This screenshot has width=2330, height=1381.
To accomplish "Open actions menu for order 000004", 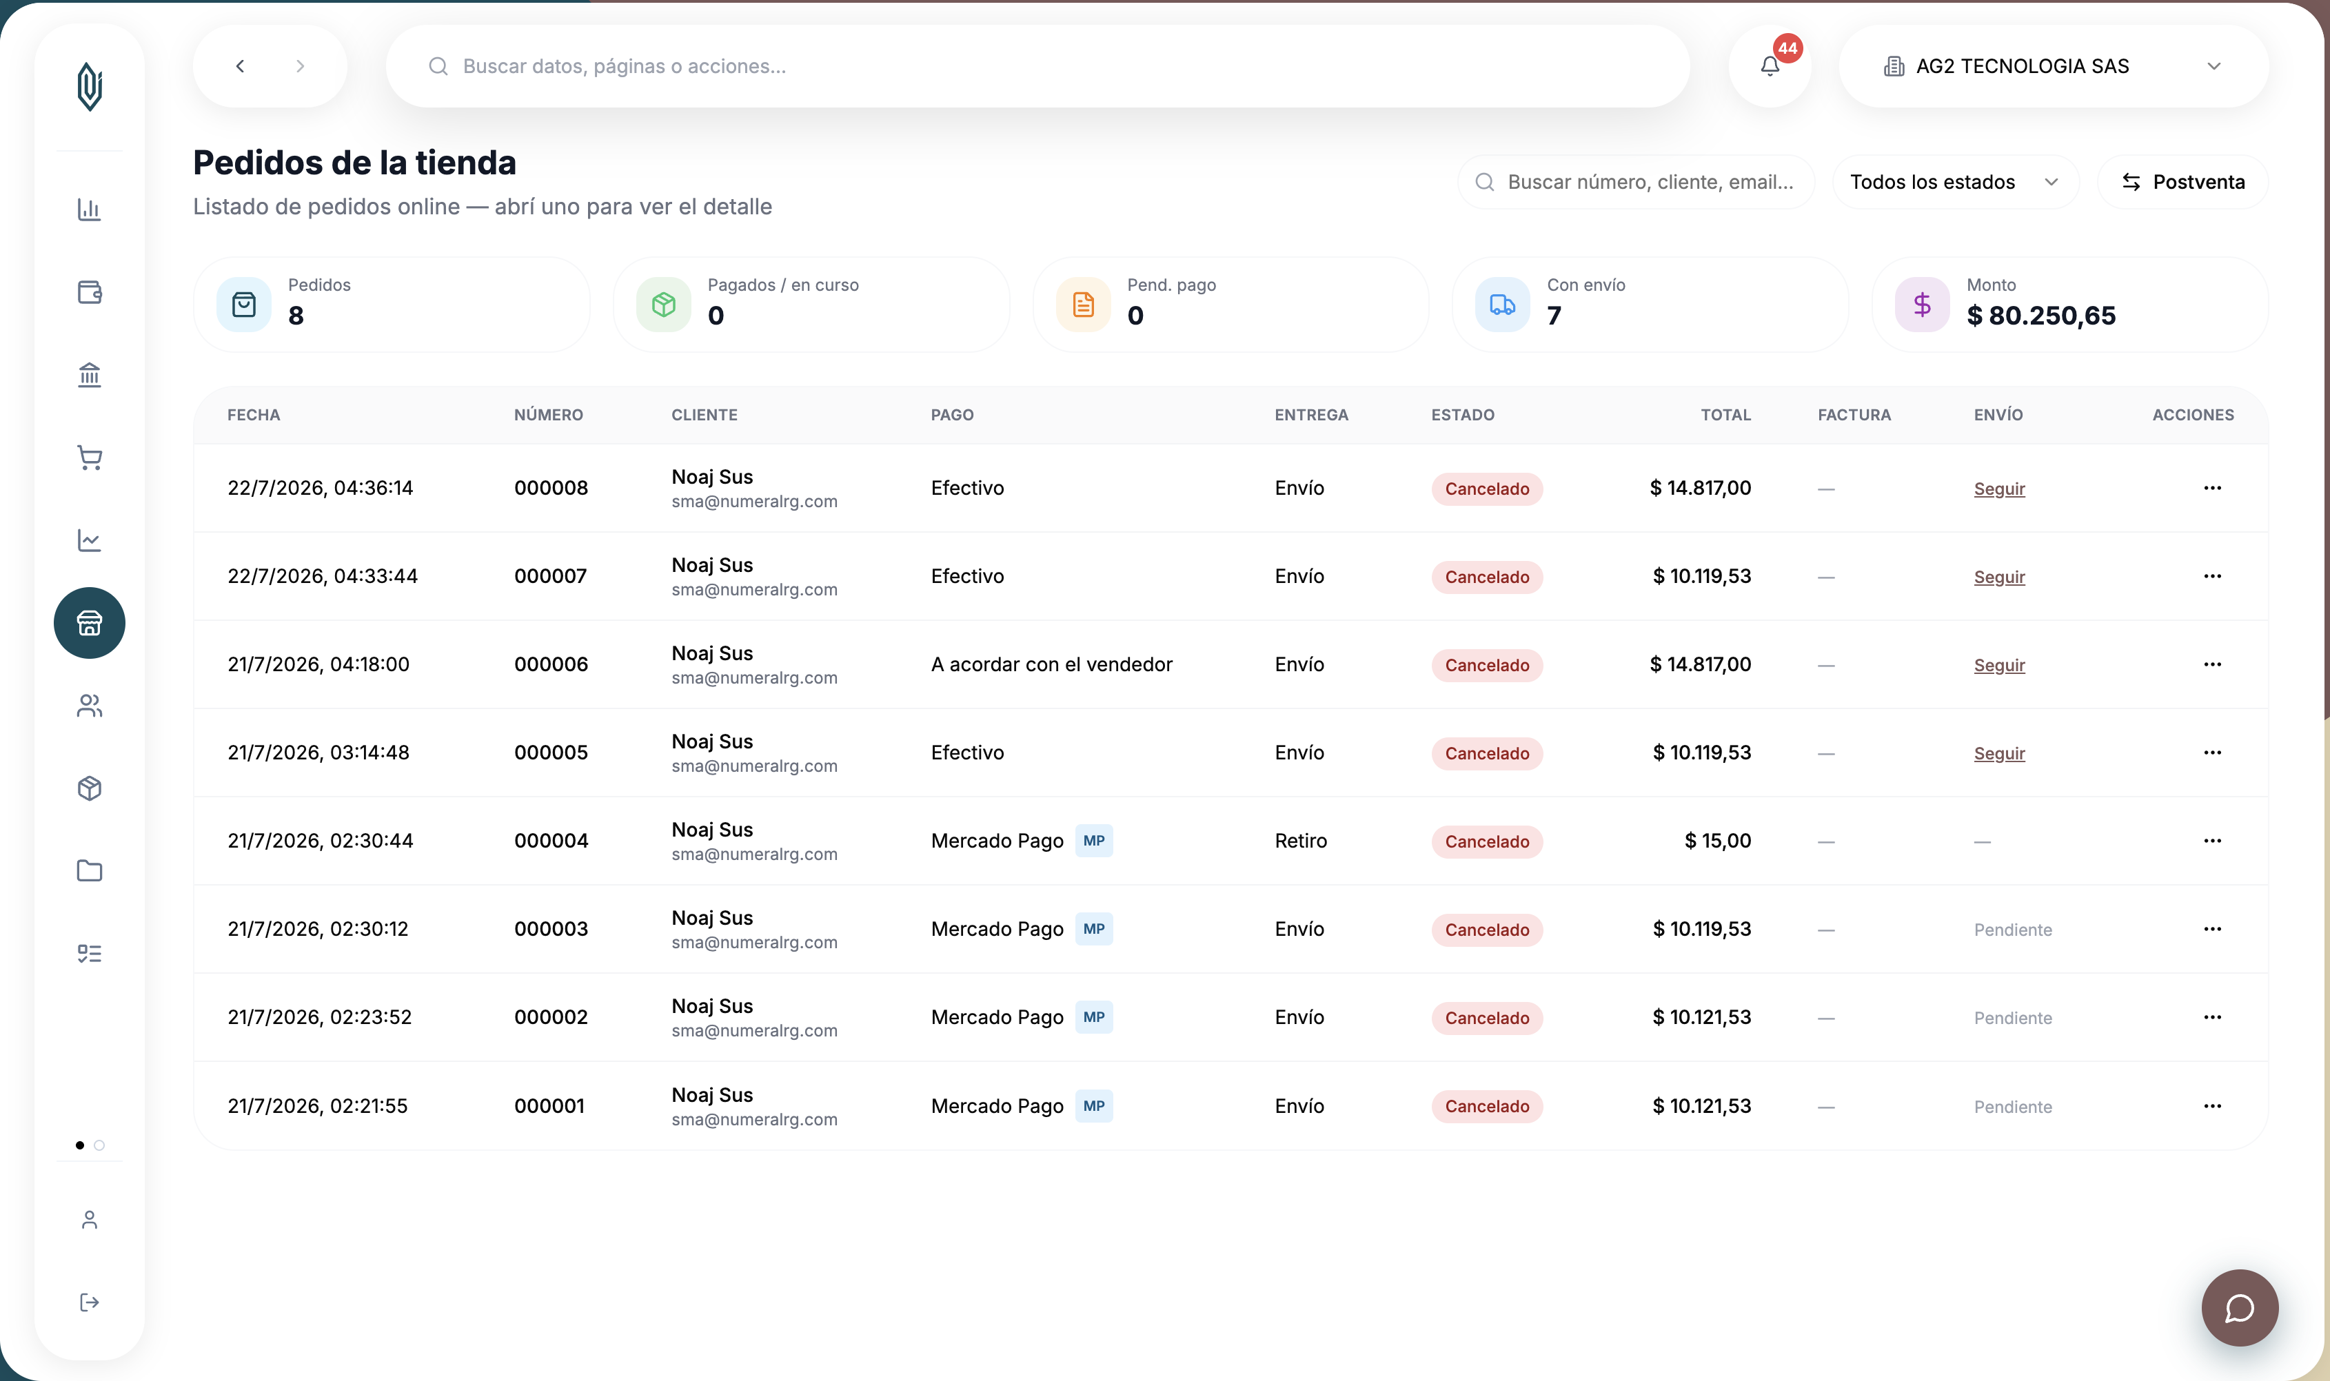I will click(x=2213, y=840).
